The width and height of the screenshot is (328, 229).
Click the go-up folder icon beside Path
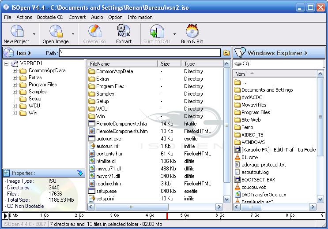pos(226,53)
